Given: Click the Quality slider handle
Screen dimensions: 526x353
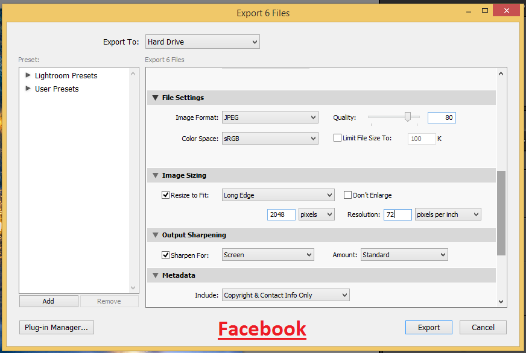Looking at the screenshot, I should coord(408,116).
